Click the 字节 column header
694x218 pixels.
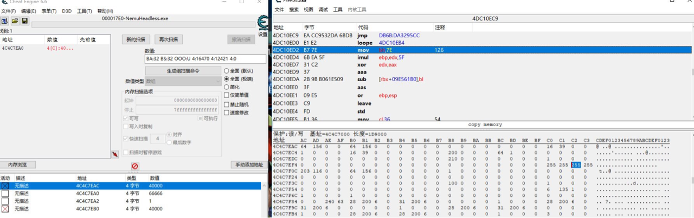[329, 27]
